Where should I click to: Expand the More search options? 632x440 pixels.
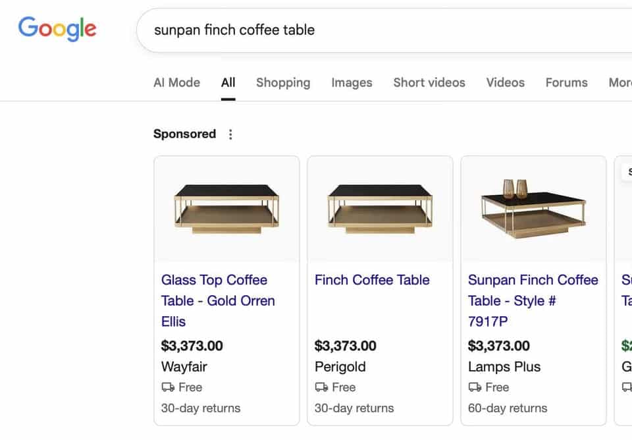coord(620,82)
